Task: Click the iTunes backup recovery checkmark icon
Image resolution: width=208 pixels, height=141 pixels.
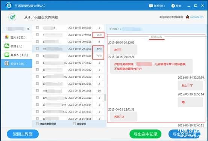Action: [12, 17]
